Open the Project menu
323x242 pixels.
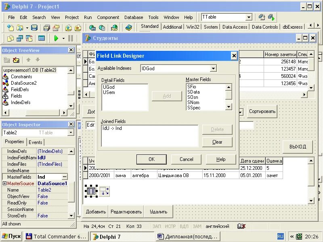coord(72,17)
